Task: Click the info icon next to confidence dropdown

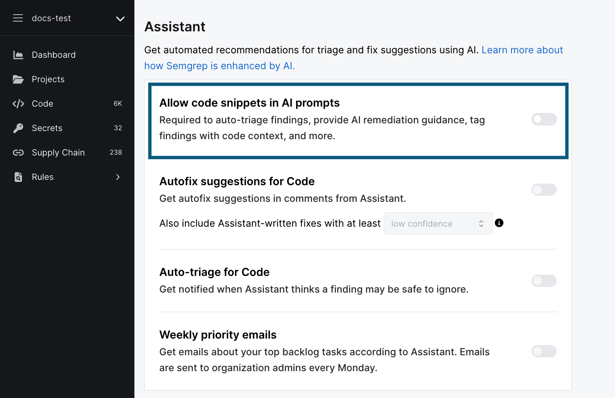Action: [x=499, y=223]
